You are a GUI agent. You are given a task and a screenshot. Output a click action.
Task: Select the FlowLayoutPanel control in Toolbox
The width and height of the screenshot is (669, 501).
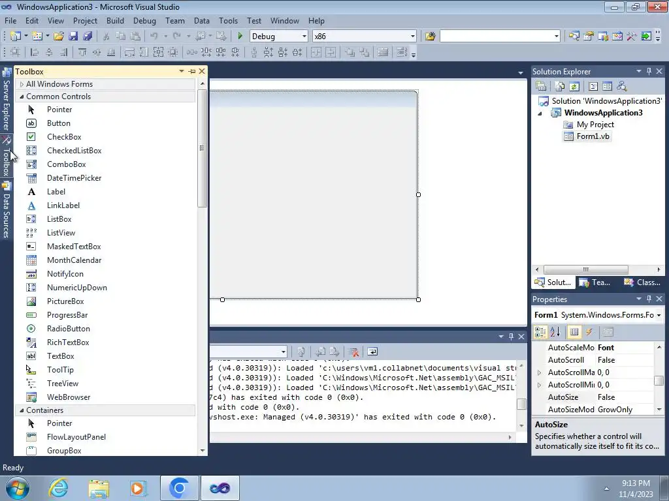[x=76, y=436]
